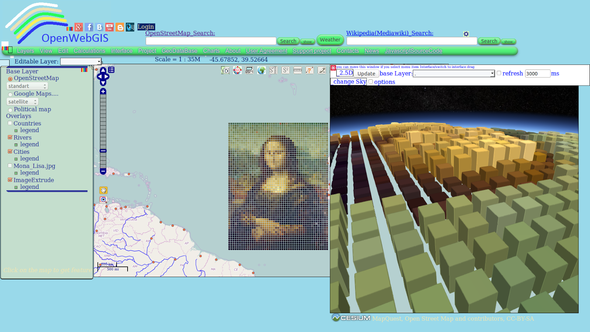Expand the Mona_Lisa.jpg legend
590x332 pixels.
pyautogui.click(x=16, y=173)
